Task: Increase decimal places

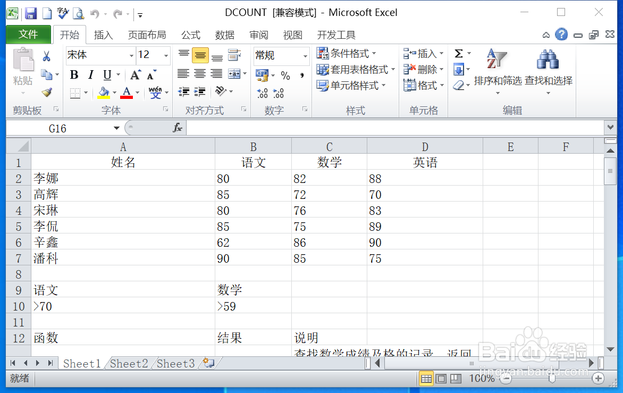Action: [x=262, y=94]
